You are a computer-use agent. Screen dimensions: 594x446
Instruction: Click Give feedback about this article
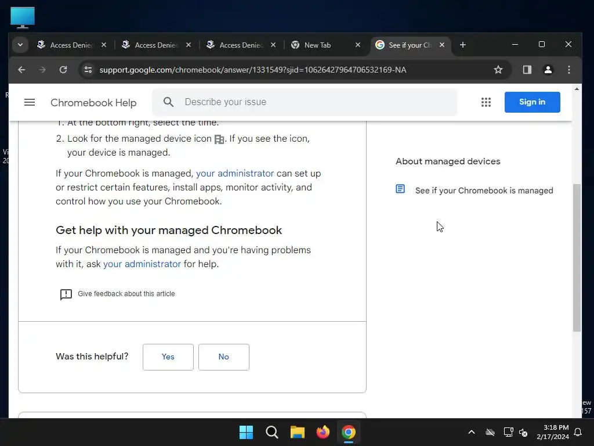[126, 294]
